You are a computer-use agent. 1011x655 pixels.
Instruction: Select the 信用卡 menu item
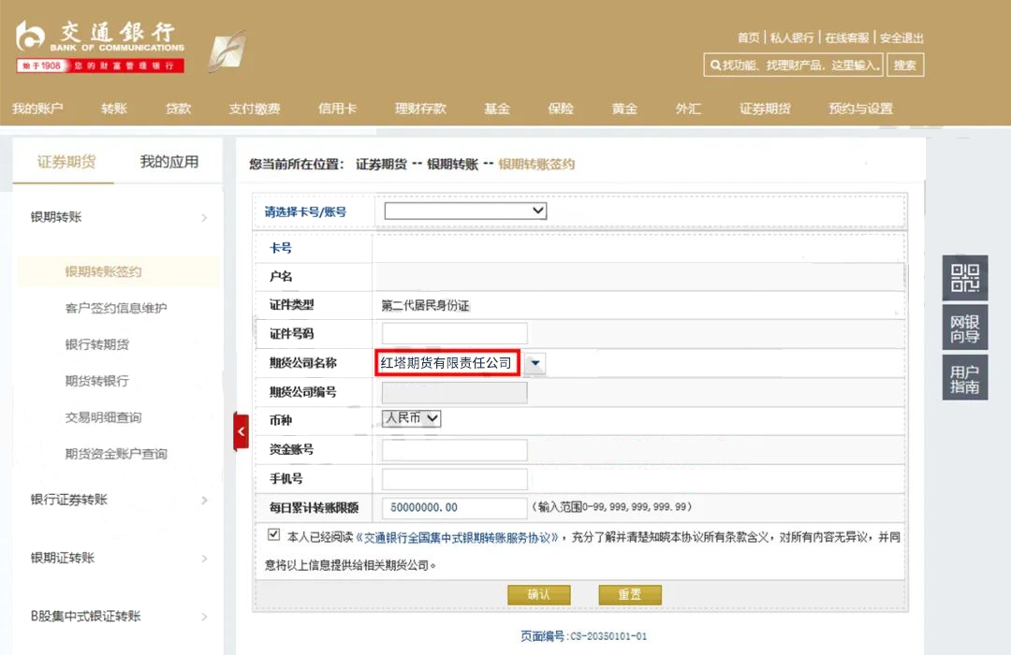(337, 108)
